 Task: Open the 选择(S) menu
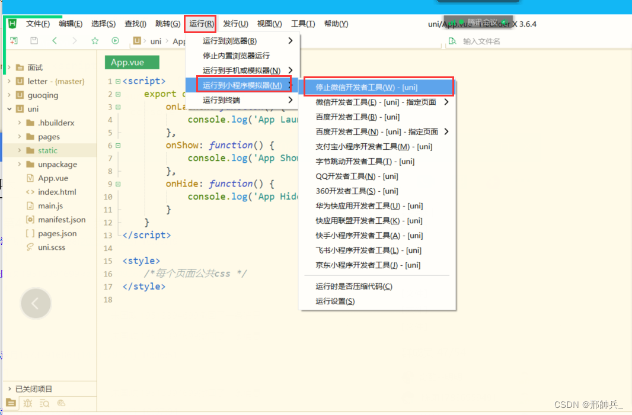click(x=103, y=24)
